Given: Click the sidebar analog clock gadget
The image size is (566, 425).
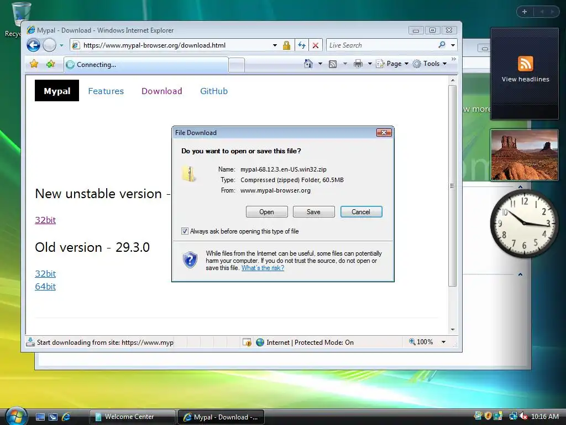Looking at the screenshot, I should click(x=524, y=224).
